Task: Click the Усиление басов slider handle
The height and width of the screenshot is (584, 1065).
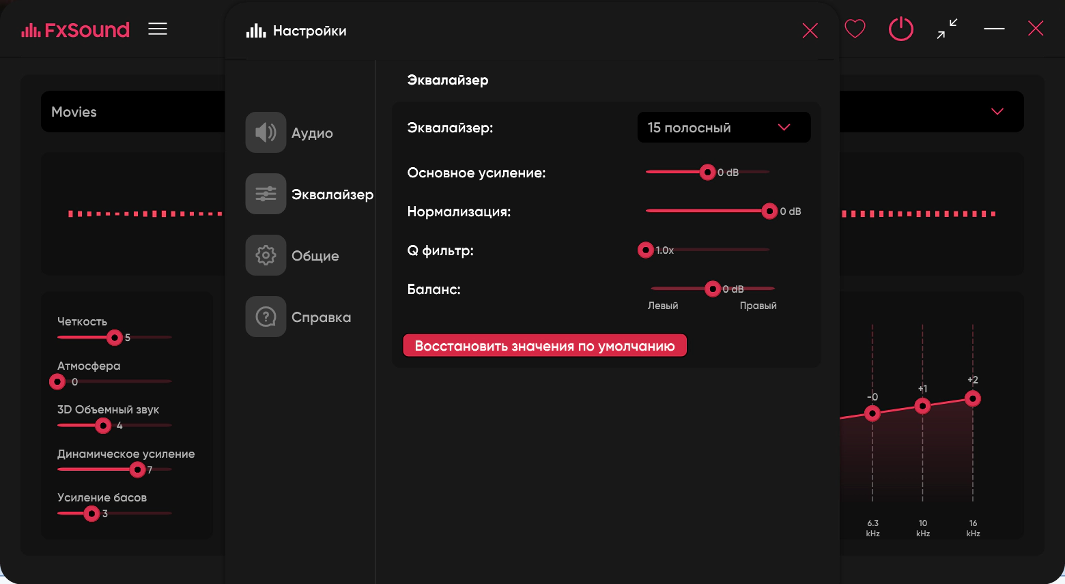Action: (91, 513)
